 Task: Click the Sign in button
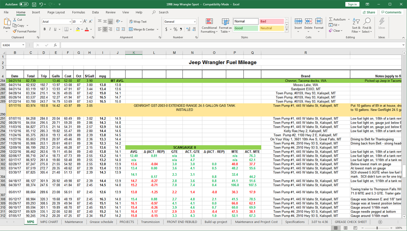pos(352,4)
